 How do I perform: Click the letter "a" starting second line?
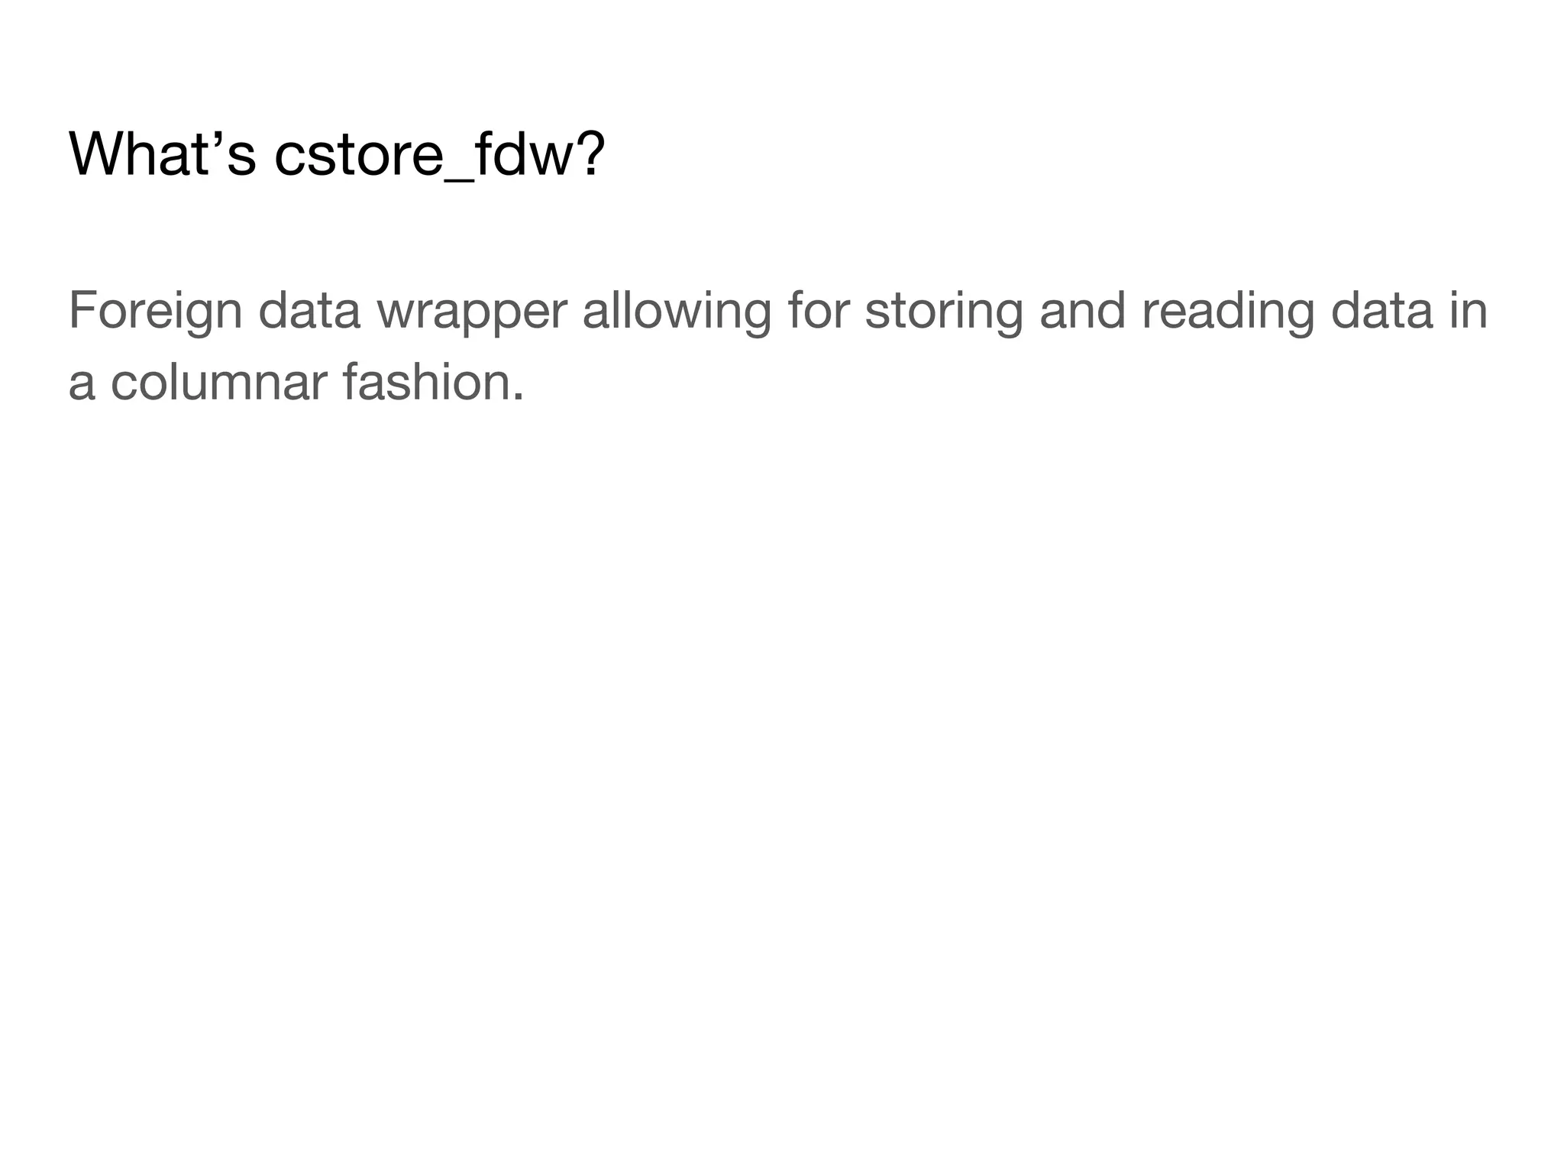82,383
